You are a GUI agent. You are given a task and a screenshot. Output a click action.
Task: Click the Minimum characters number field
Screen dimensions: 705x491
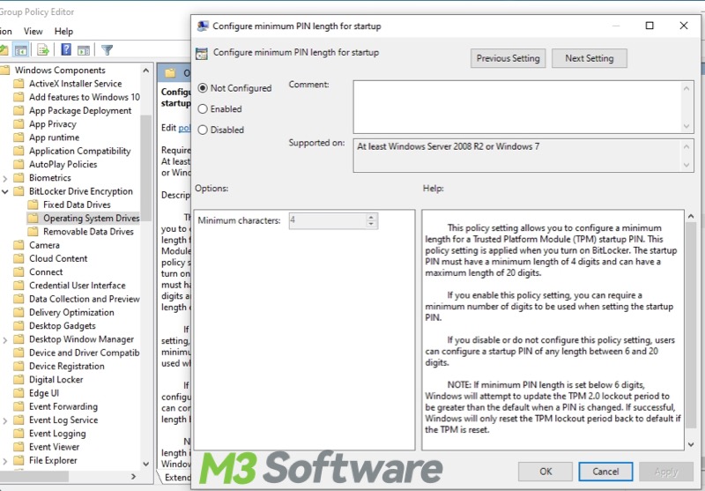tap(328, 220)
